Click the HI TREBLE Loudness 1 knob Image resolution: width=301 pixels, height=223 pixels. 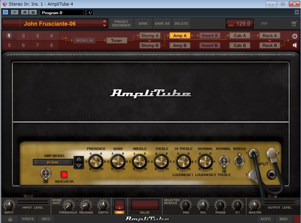[x=183, y=162]
